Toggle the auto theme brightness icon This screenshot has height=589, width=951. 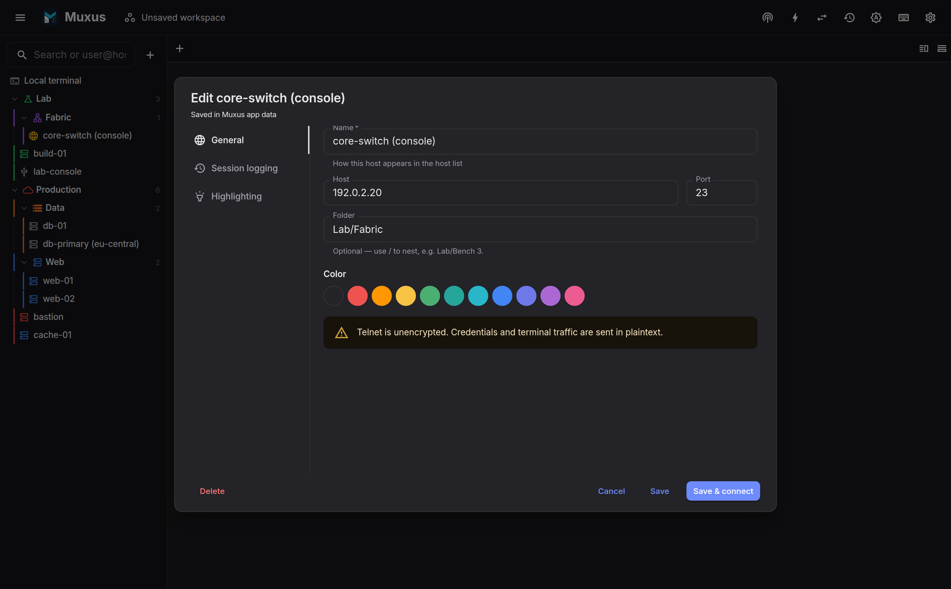pyautogui.click(x=876, y=17)
